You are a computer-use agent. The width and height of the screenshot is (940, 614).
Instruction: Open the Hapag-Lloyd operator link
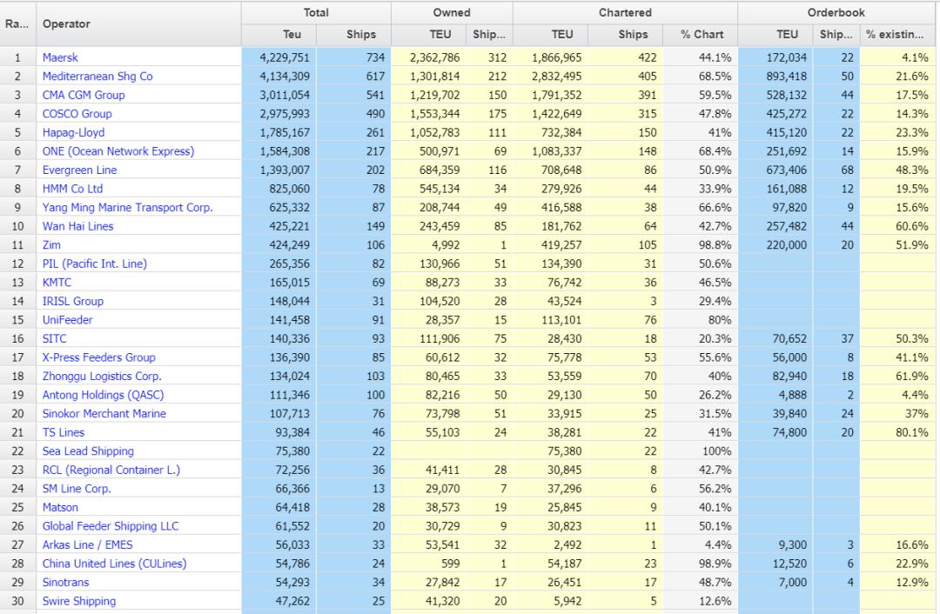tap(73, 132)
